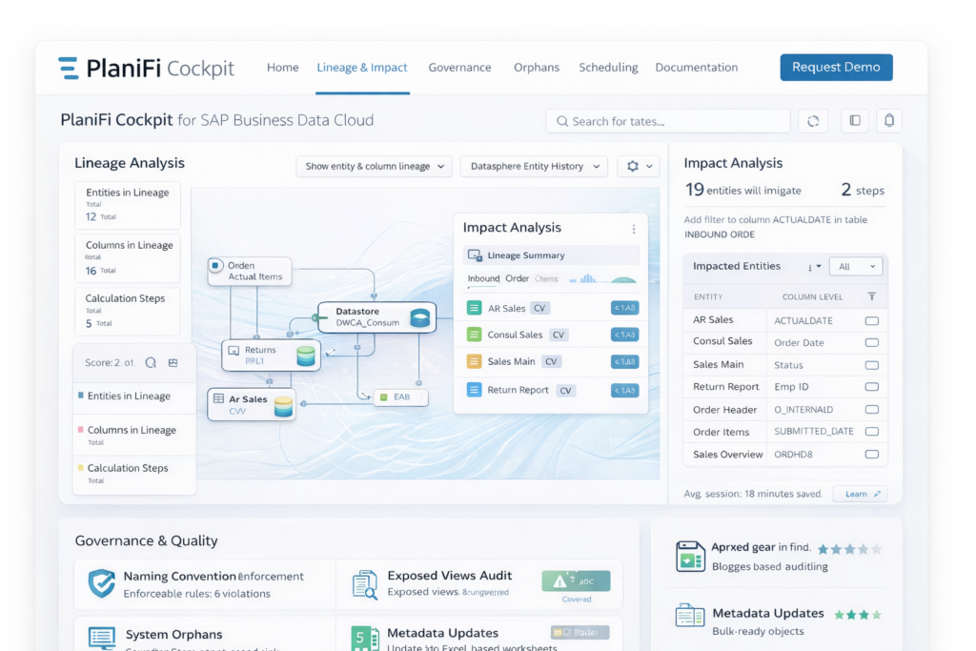Click the side panel icon near the bell
This screenshot has width=976, height=651.
click(x=853, y=120)
